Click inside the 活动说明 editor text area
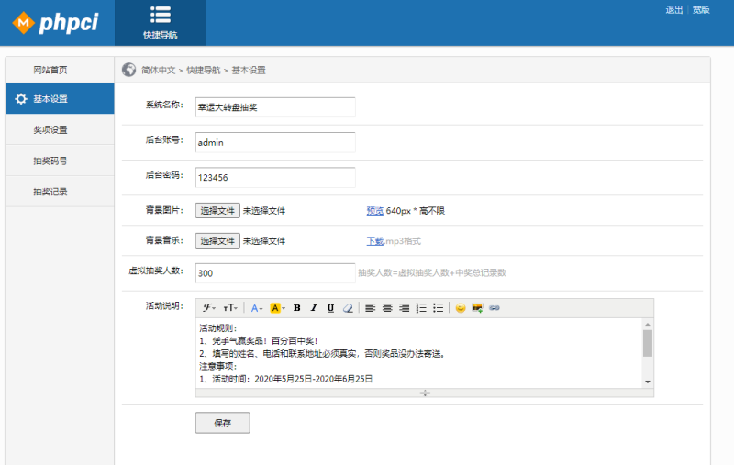734x465 pixels. (x=419, y=353)
